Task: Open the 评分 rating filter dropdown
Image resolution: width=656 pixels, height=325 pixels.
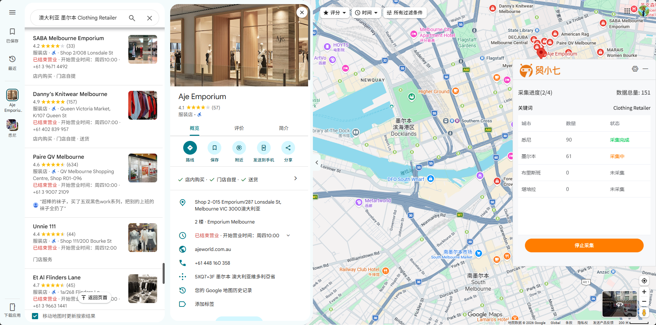Action: 335,13
